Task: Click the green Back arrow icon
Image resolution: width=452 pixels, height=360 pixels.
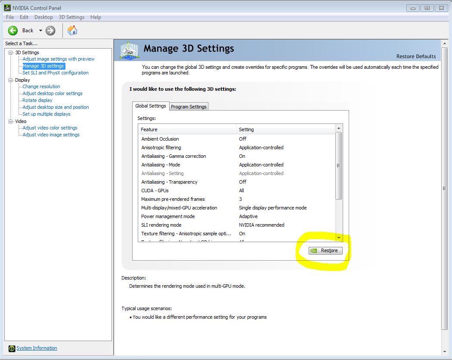Action: click(x=12, y=31)
